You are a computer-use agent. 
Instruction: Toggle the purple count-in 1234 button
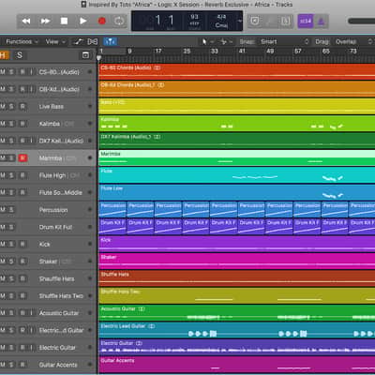click(x=306, y=22)
